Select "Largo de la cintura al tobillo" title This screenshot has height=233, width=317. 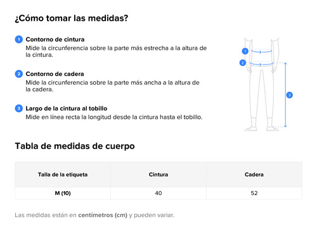point(67,108)
